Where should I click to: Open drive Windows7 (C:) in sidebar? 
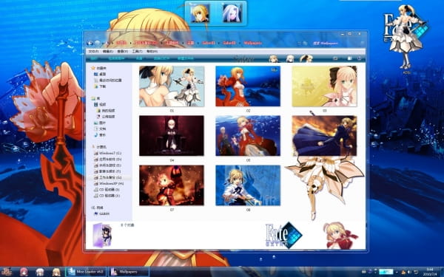pos(107,153)
